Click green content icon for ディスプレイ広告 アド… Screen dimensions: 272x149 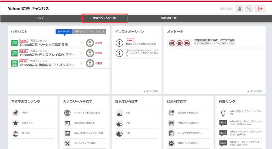coord(14,53)
